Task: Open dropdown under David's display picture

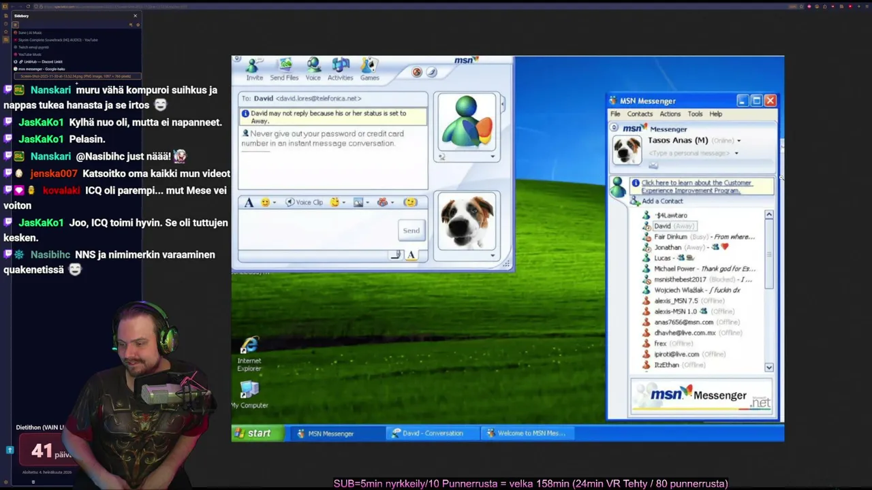Action: (x=493, y=157)
